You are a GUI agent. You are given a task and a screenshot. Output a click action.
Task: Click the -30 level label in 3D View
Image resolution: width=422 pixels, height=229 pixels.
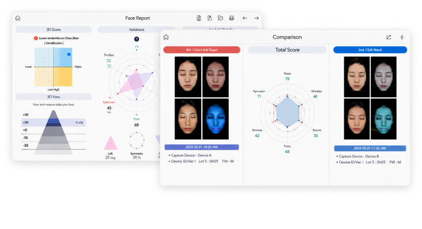click(25, 146)
